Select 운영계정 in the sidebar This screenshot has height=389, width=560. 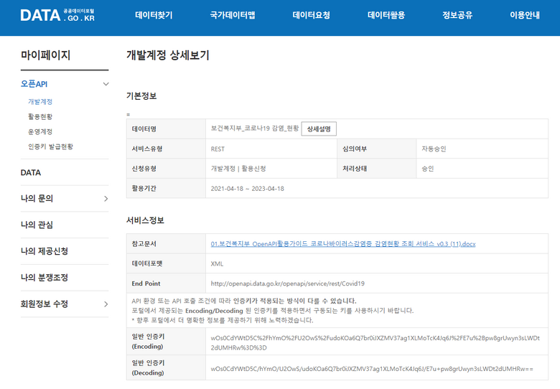[40, 131]
